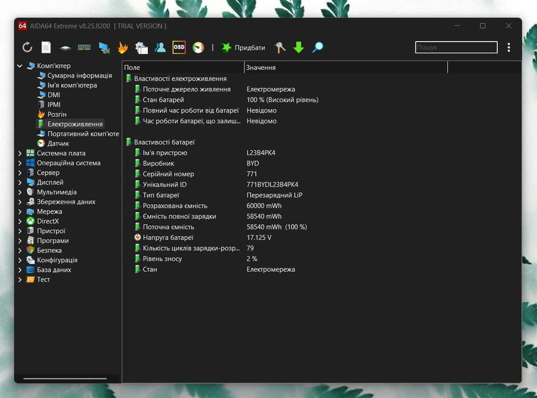Click the Тест tree icon

pos(31,279)
